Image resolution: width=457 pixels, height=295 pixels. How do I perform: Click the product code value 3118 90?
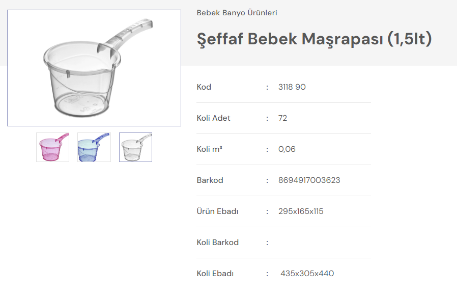(x=292, y=87)
